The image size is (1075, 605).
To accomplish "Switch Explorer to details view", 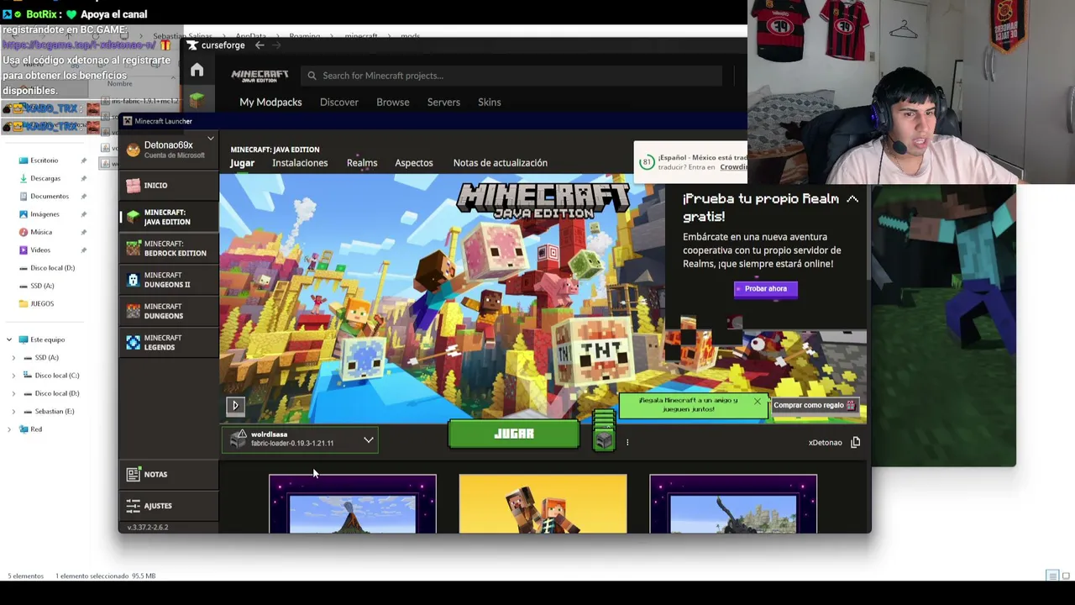I will click(1051, 576).
